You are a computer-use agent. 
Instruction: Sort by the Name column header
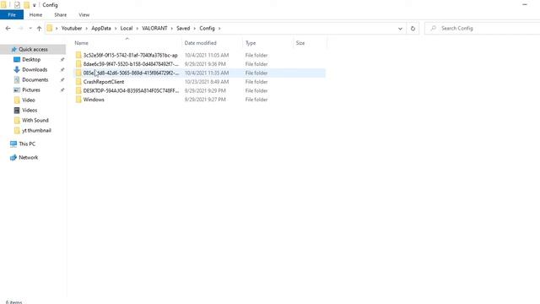click(x=82, y=43)
